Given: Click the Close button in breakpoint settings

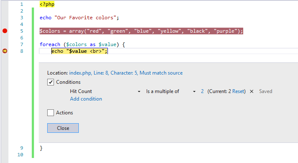Looking at the screenshot, I should (x=63, y=128).
